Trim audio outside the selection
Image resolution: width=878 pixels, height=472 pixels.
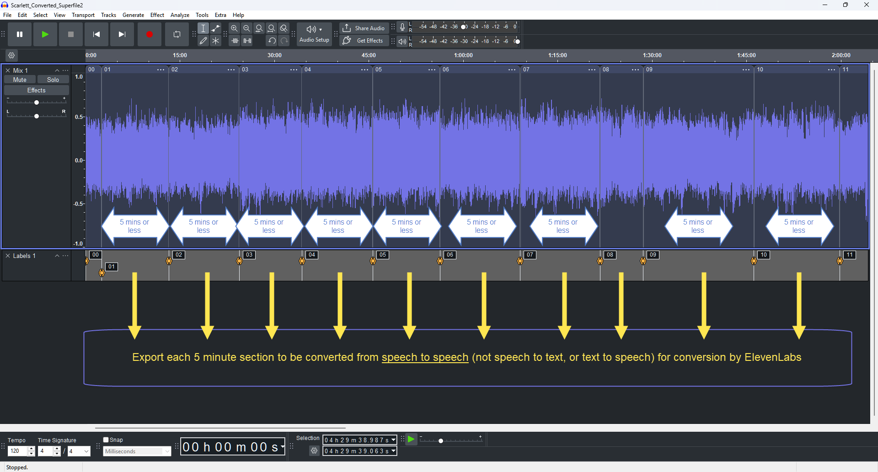pos(235,41)
